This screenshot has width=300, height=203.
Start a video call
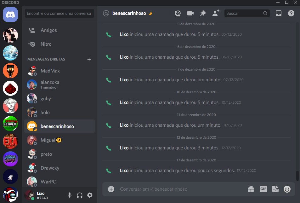tap(190, 13)
